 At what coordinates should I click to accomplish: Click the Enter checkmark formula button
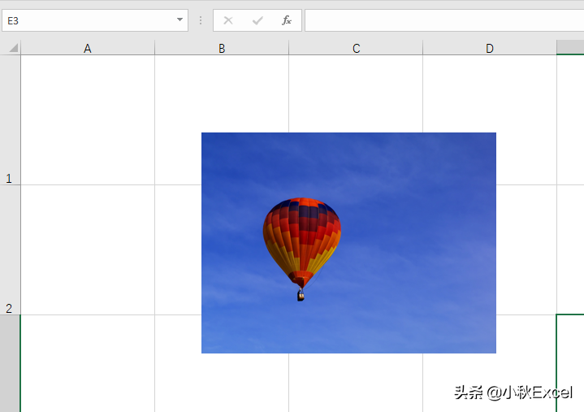257,20
